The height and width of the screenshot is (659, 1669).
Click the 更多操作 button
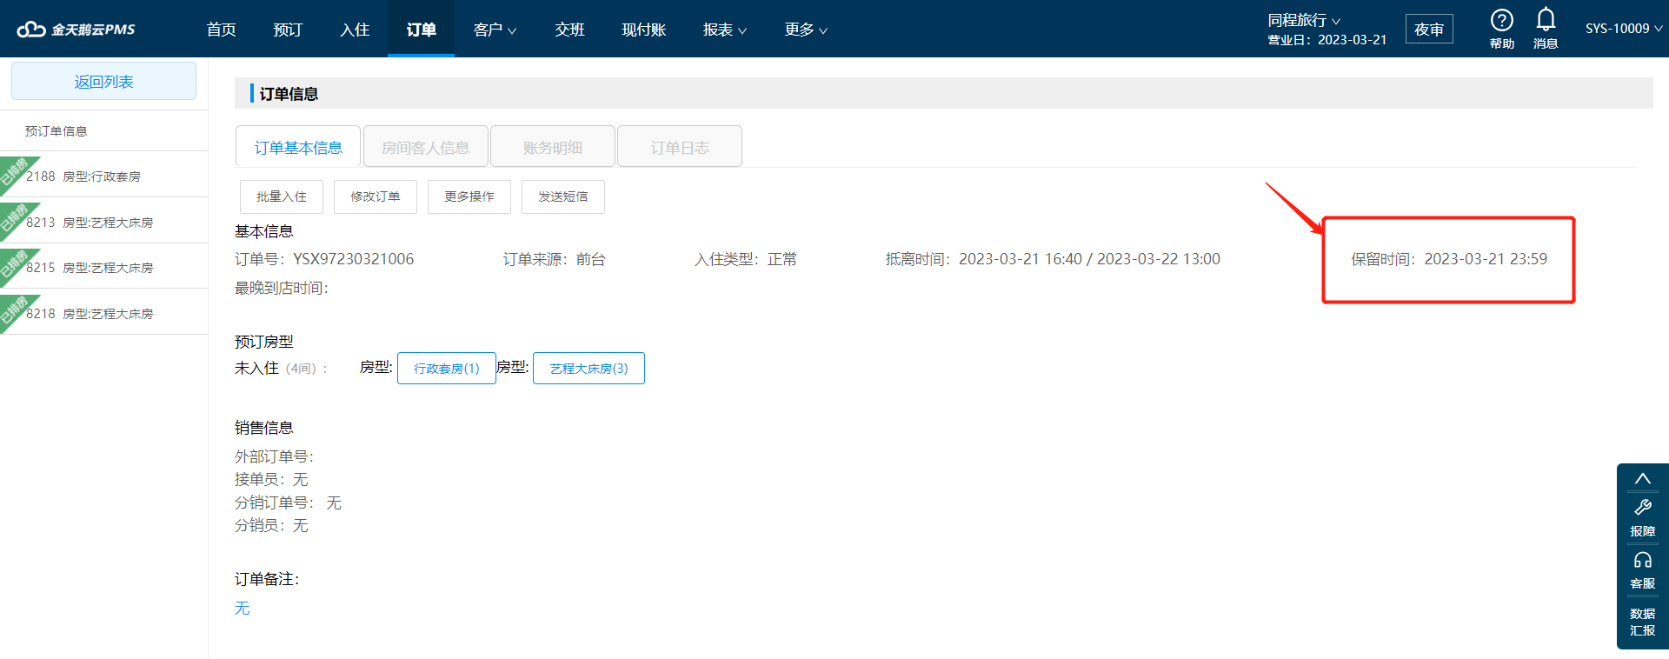coord(469,196)
